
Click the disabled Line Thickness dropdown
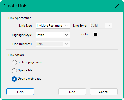tap(53, 44)
